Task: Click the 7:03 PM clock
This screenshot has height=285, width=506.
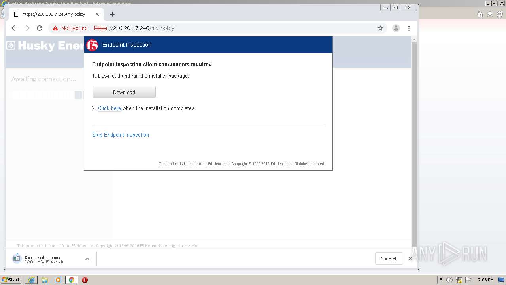Action: pyautogui.click(x=486, y=280)
